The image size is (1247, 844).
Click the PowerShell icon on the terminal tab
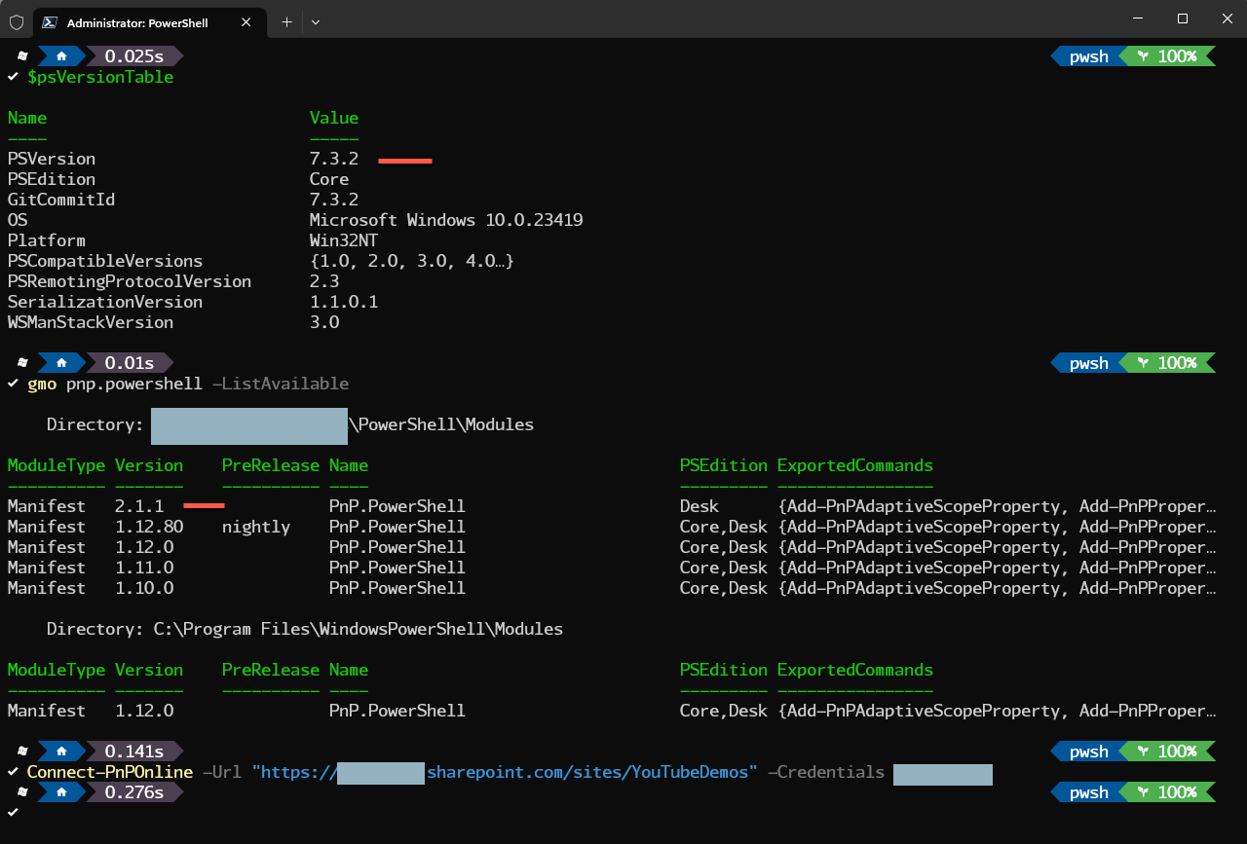point(49,21)
